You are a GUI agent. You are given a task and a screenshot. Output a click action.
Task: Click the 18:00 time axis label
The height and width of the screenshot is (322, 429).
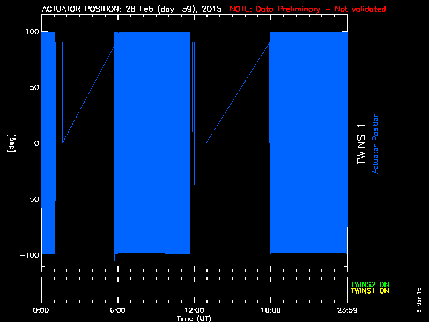[270, 310]
